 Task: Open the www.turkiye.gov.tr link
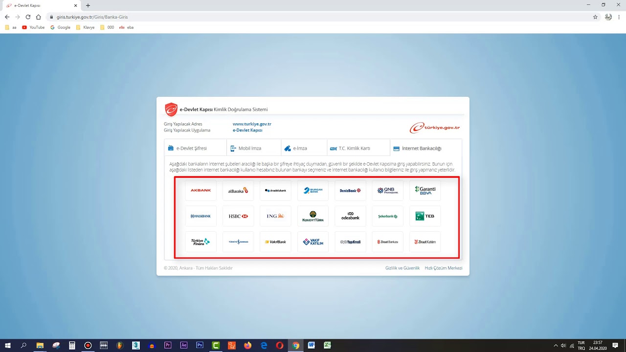click(x=252, y=124)
